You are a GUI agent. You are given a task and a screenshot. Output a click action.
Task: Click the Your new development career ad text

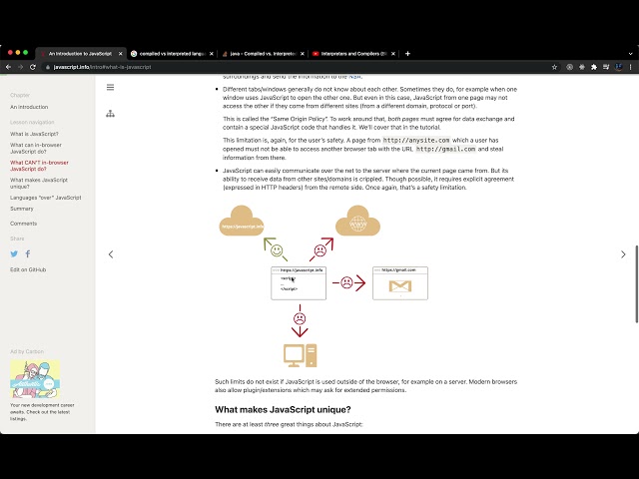pos(42,412)
